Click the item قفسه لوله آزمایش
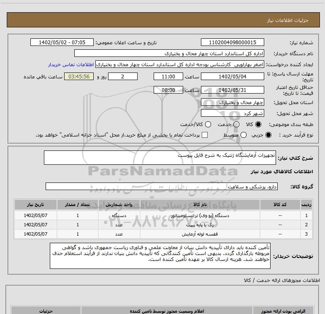Image resolution: width=325 pixels, height=314 pixels. [200, 234]
